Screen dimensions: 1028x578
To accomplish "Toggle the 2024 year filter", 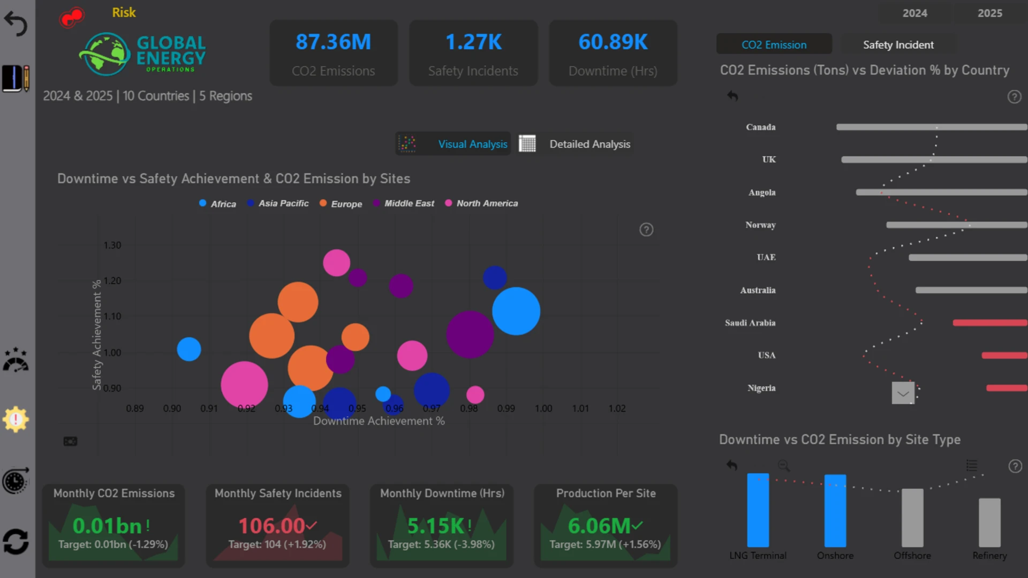I will coord(914,13).
